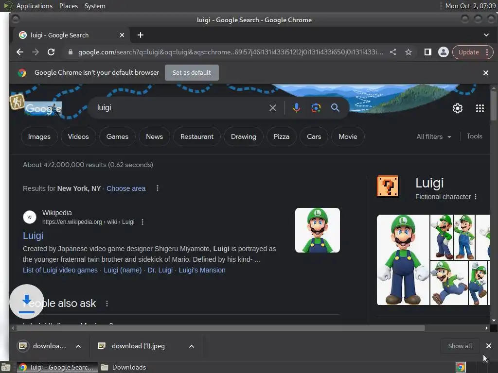The height and width of the screenshot is (373, 498).
Task: Expand the tab search dropdown
Action: coord(486,35)
